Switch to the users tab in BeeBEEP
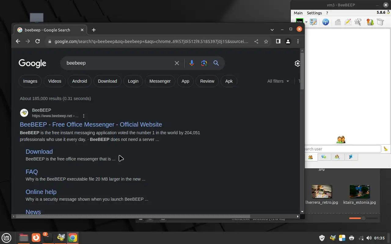The image size is (391, 244). tap(311, 157)
